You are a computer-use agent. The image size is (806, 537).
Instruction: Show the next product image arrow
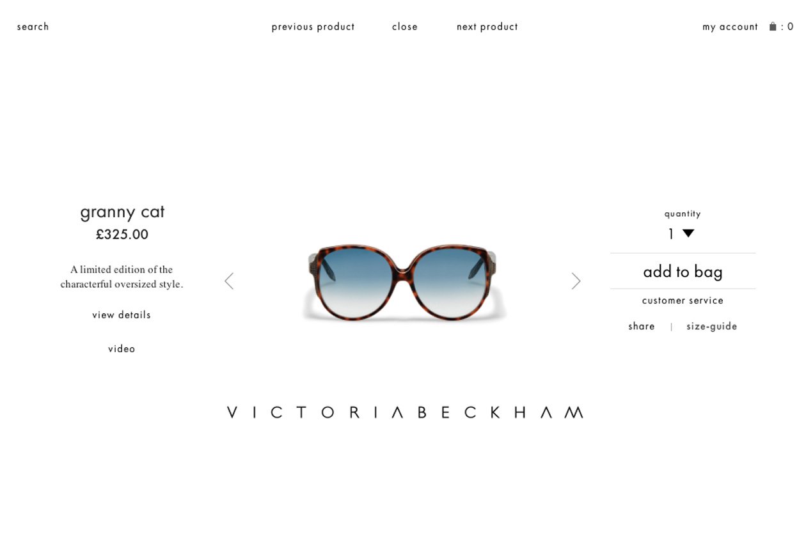576,281
